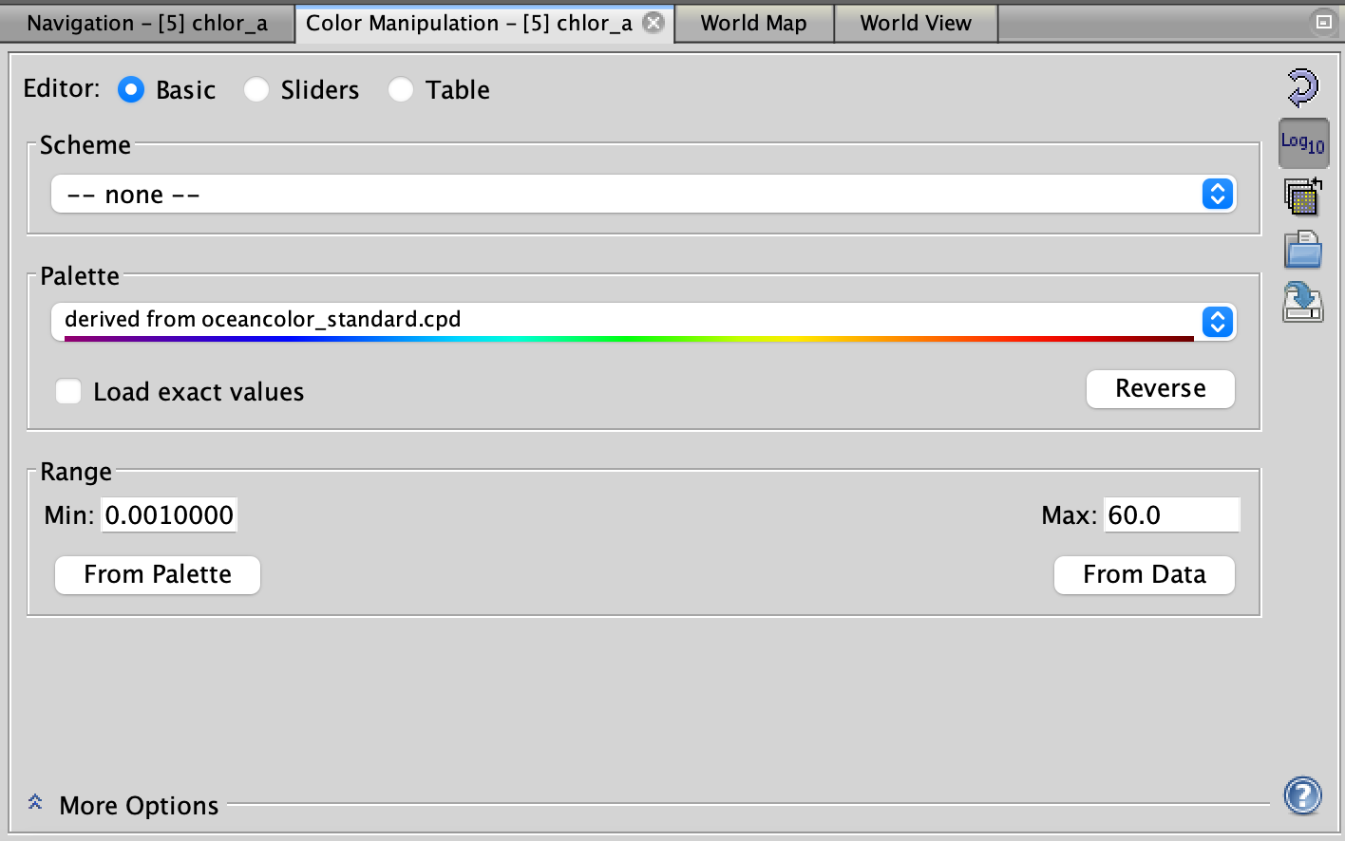Image resolution: width=1345 pixels, height=841 pixels.
Task: Enable Log10 display scaling
Action: 1303,142
